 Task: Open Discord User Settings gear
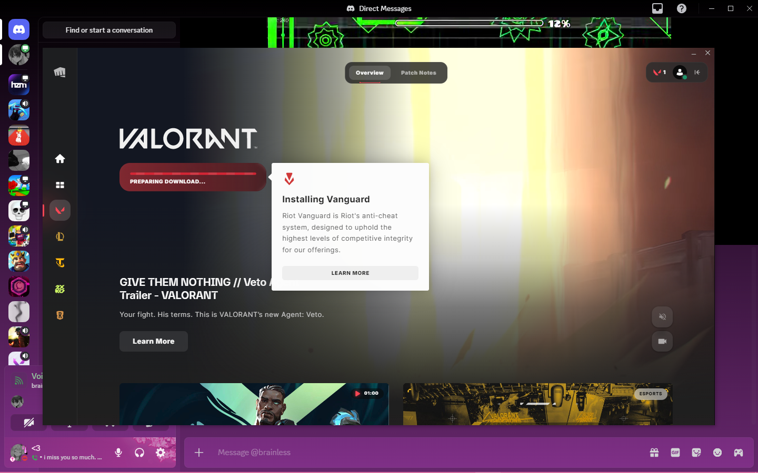pyautogui.click(x=161, y=453)
